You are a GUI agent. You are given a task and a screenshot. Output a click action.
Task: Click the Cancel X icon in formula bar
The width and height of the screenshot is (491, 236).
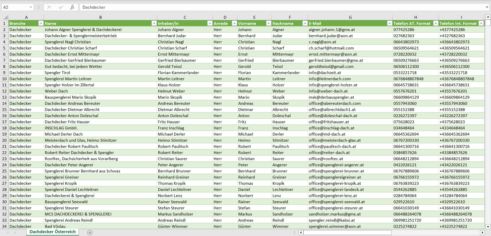49,7
